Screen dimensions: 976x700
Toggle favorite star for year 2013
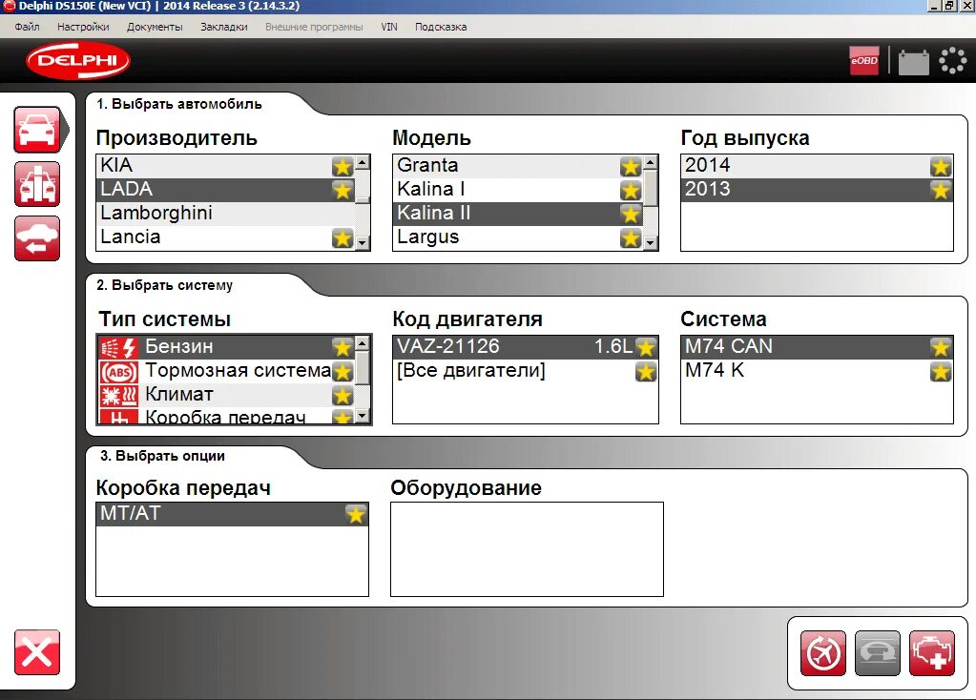pyautogui.click(x=941, y=190)
